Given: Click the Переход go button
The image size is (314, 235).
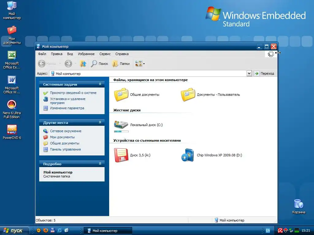Looking at the screenshot, I should [264, 73].
